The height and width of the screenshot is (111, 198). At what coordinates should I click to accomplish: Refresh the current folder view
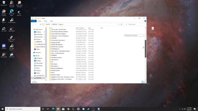[x=122, y=24]
